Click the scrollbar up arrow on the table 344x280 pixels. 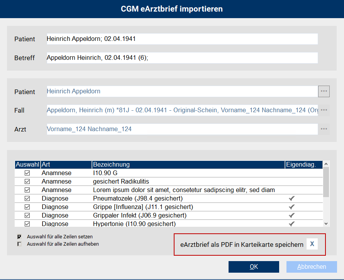[325, 165]
